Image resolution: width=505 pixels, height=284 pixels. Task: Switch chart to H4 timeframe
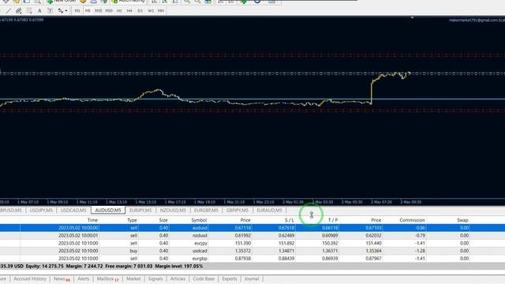pos(129,11)
